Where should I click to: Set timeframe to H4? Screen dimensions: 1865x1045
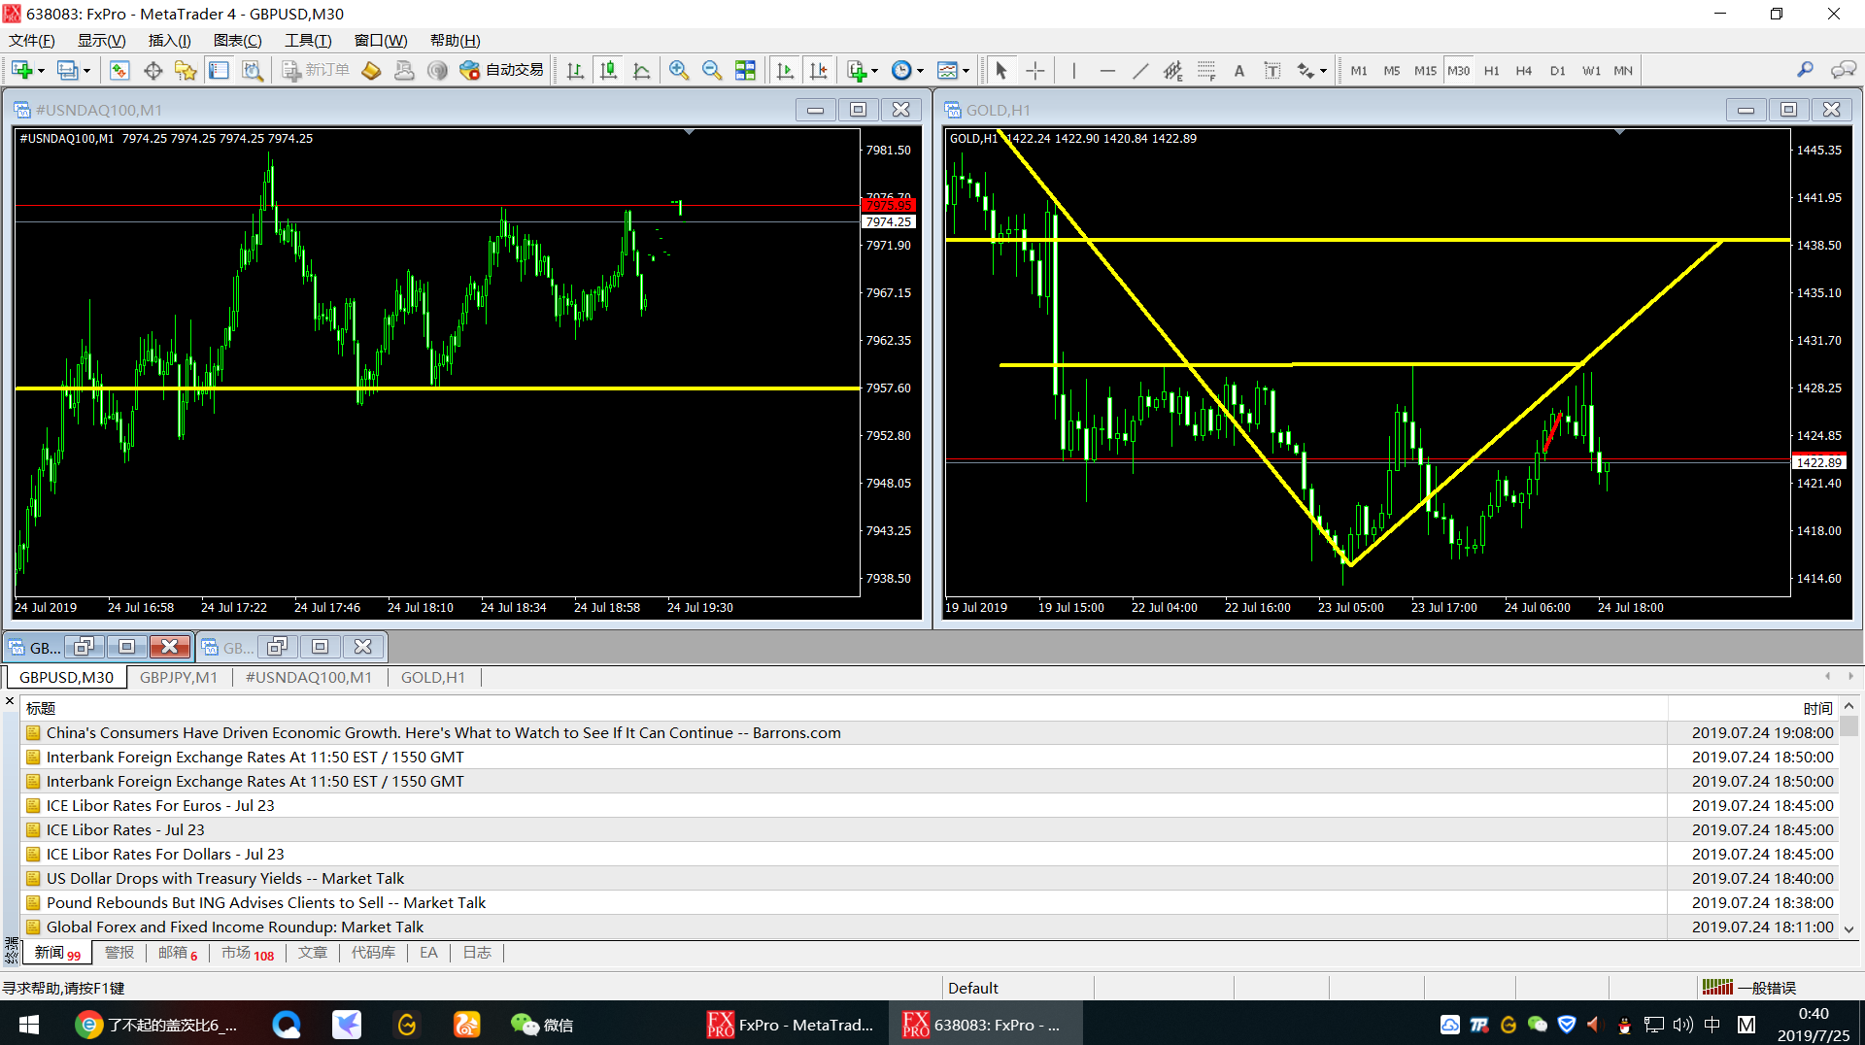[1524, 70]
